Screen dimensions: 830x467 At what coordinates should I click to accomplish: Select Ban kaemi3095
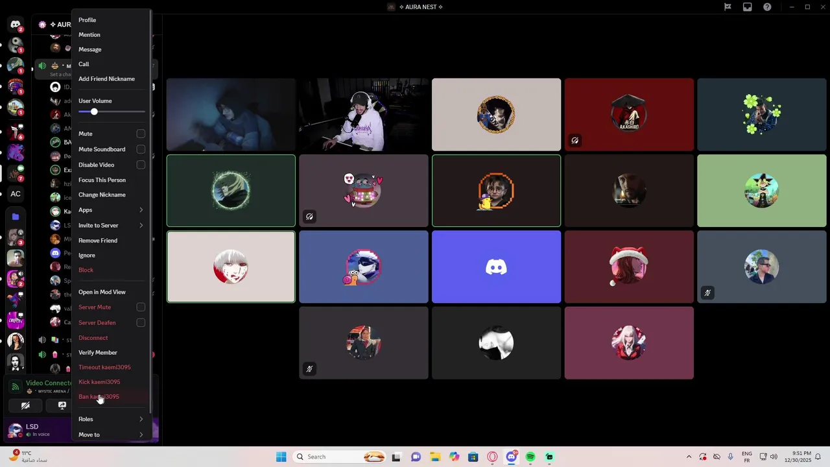[x=111, y=396]
